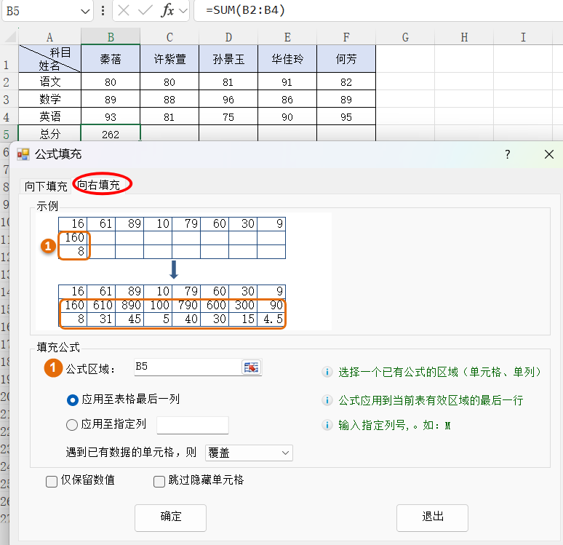Viewport: 563px width, 545px height.
Task: Click info icon next to 选择一个已有公式的区域
Action: coord(327,372)
